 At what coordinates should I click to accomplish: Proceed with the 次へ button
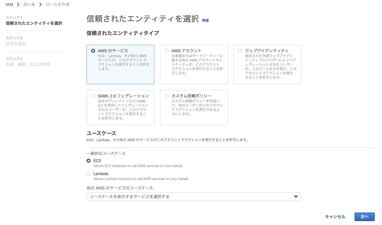point(364,217)
